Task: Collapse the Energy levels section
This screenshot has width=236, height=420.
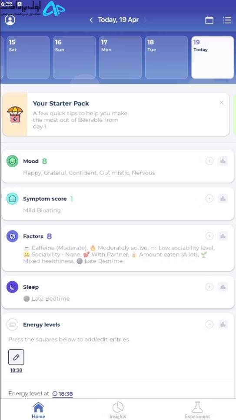Action: point(209,325)
